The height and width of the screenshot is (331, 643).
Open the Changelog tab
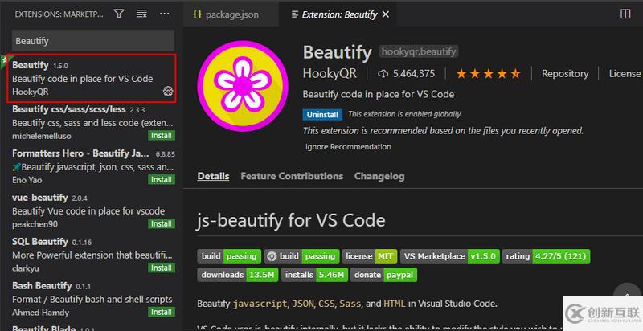(x=379, y=176)
